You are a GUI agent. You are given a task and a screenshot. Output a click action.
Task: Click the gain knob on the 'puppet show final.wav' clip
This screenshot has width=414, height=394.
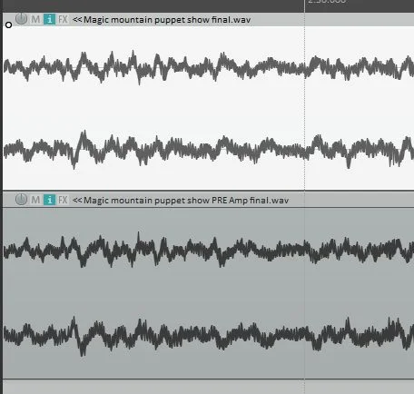(x=21, y=19)
